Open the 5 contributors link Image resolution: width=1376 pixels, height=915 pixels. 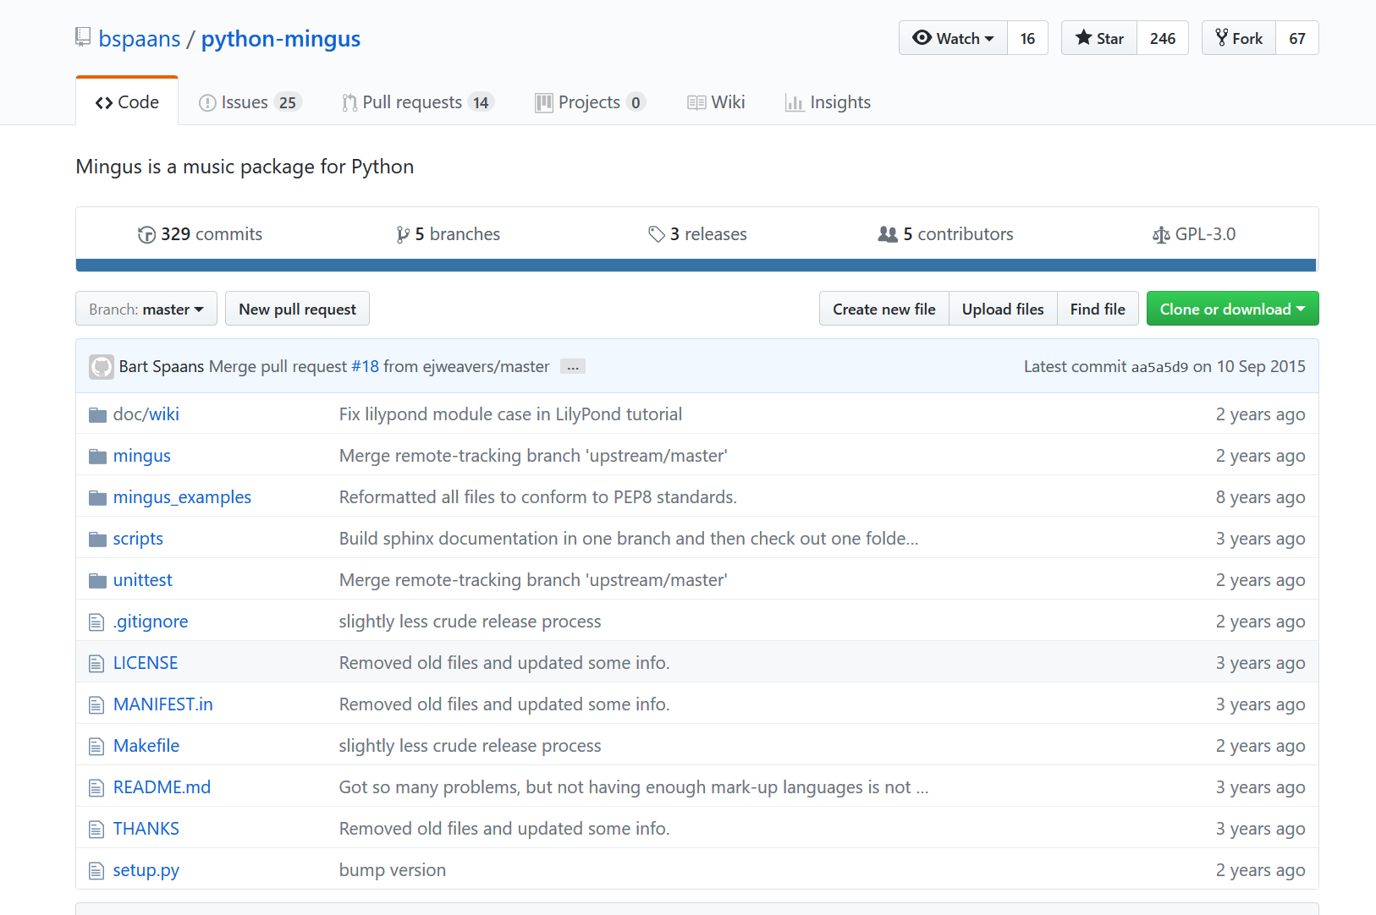946,234
